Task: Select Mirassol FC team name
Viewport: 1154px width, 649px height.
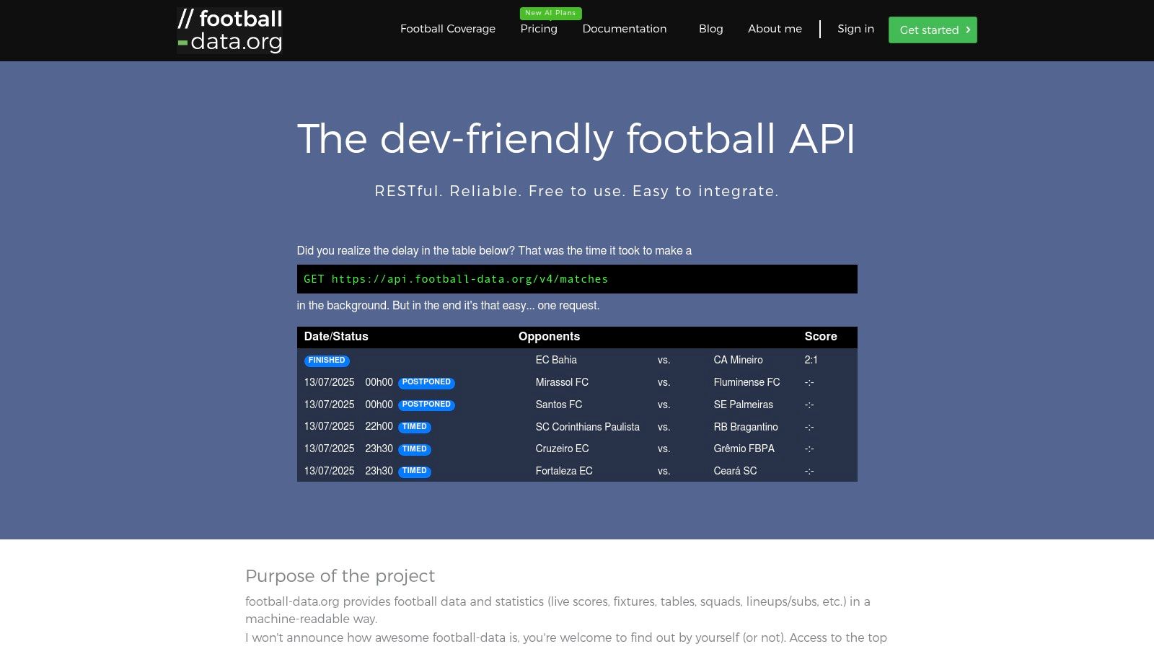Action: (562, 382)
